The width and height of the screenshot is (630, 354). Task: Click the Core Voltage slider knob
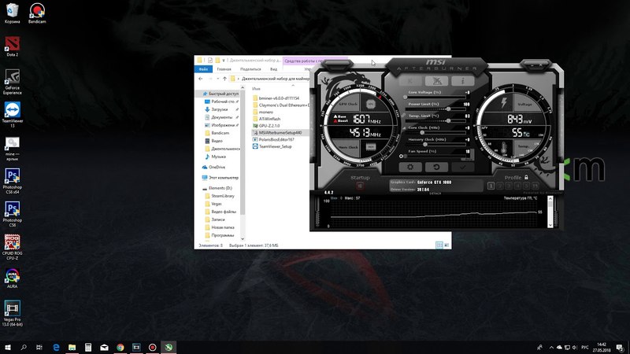[405, 97]
